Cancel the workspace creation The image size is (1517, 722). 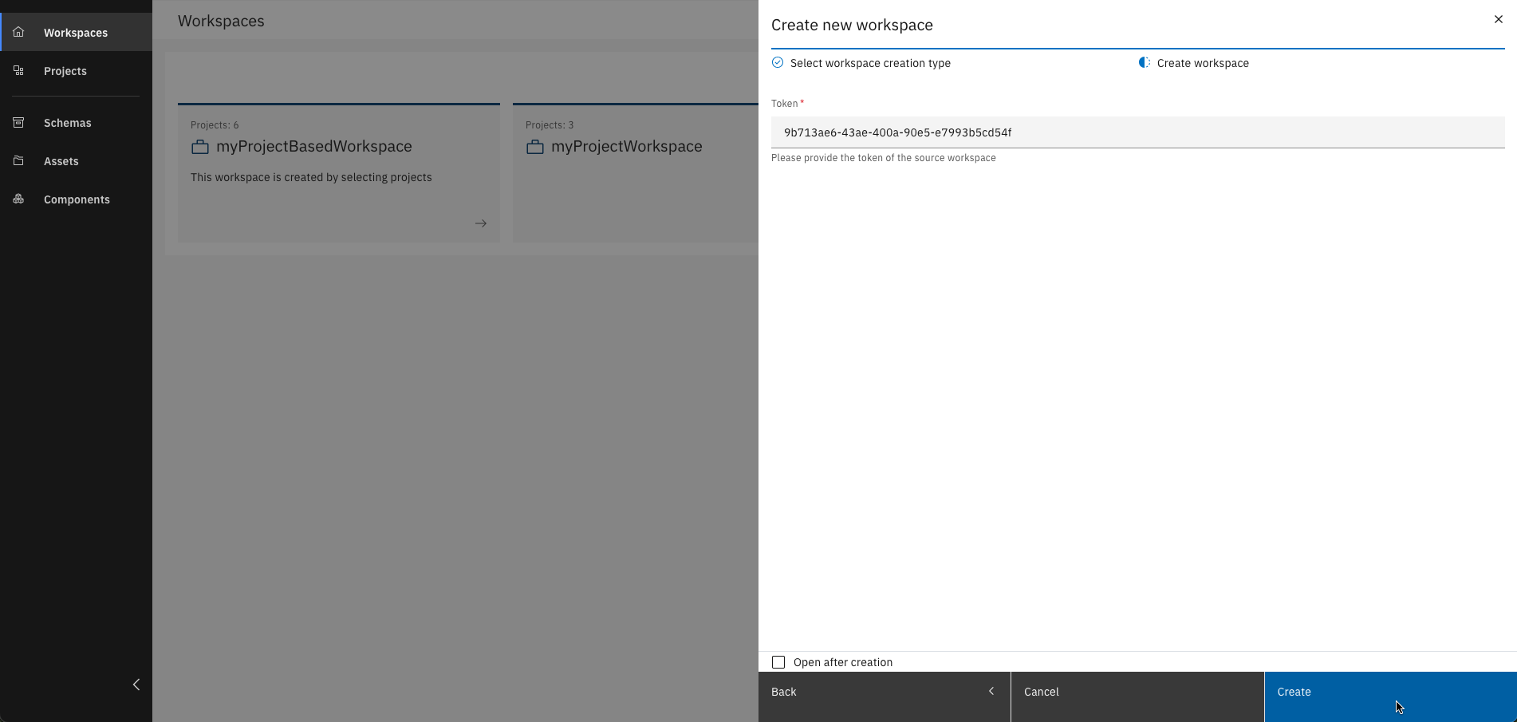pyautogui.click(x=1042, y=692)
